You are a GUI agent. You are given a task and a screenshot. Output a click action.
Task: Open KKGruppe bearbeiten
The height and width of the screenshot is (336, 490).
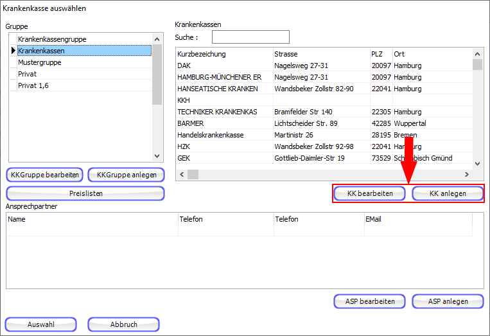click(45, 175)
